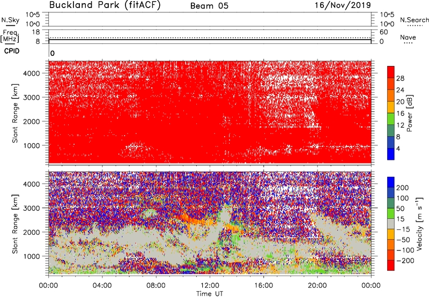This screenshot has width=429, height=297.
Task: Click the yellow-orange 16-20 dB Power swatch
Action: click(391, 107)
